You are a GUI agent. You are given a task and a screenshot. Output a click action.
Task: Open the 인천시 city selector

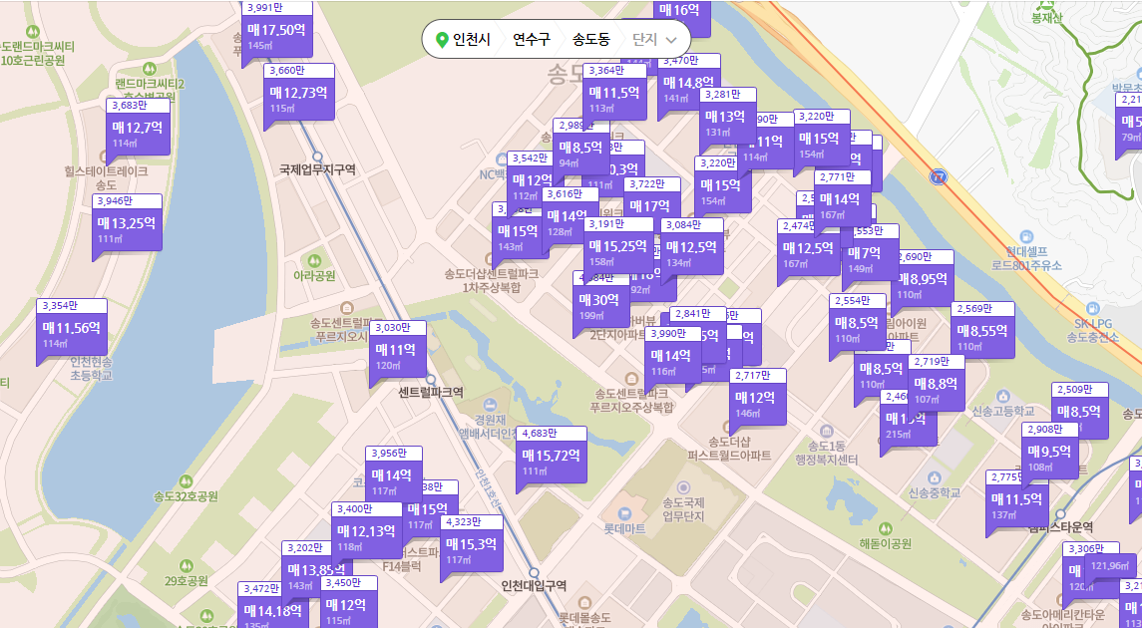pos(471,39)
